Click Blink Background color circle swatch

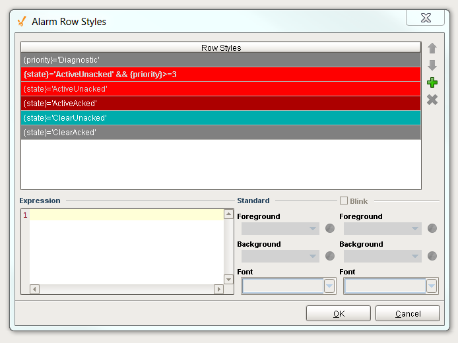pyautogui.click(x=432, y=256)
